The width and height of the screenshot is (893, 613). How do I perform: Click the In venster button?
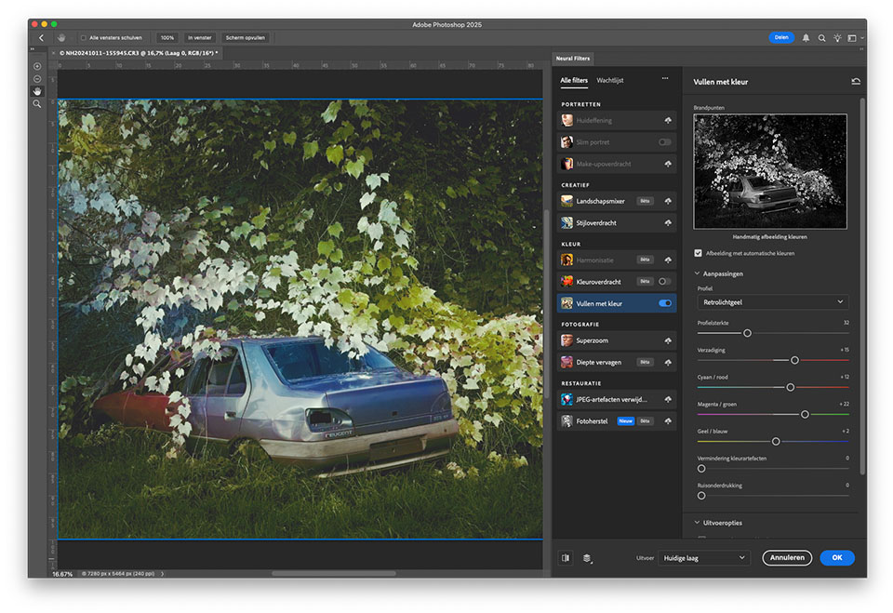tap(199, 37)
